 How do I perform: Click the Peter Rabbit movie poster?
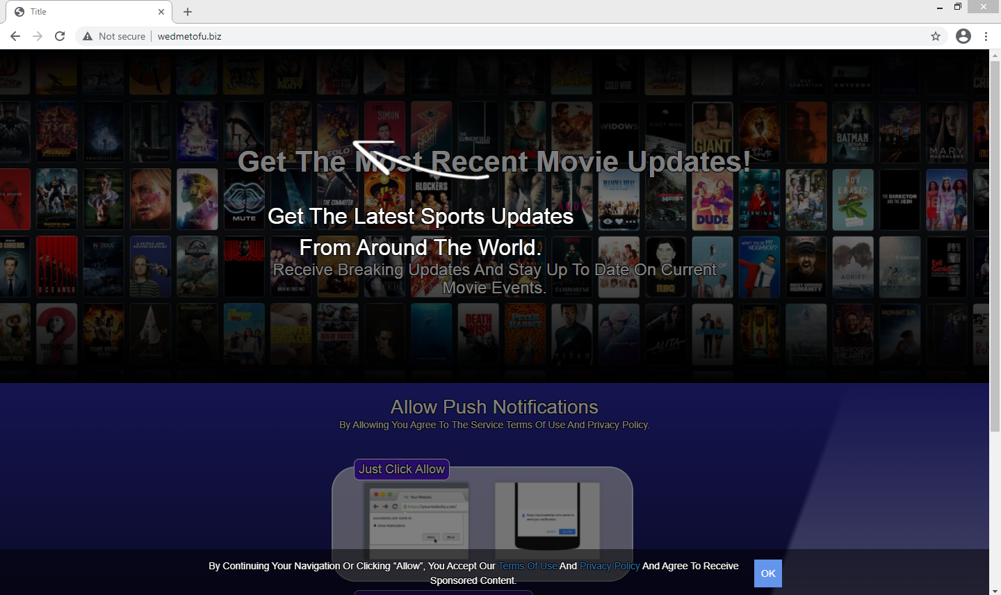[x=525, y=334]
